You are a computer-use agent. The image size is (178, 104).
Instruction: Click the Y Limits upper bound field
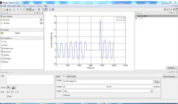(x=131, y=87)
